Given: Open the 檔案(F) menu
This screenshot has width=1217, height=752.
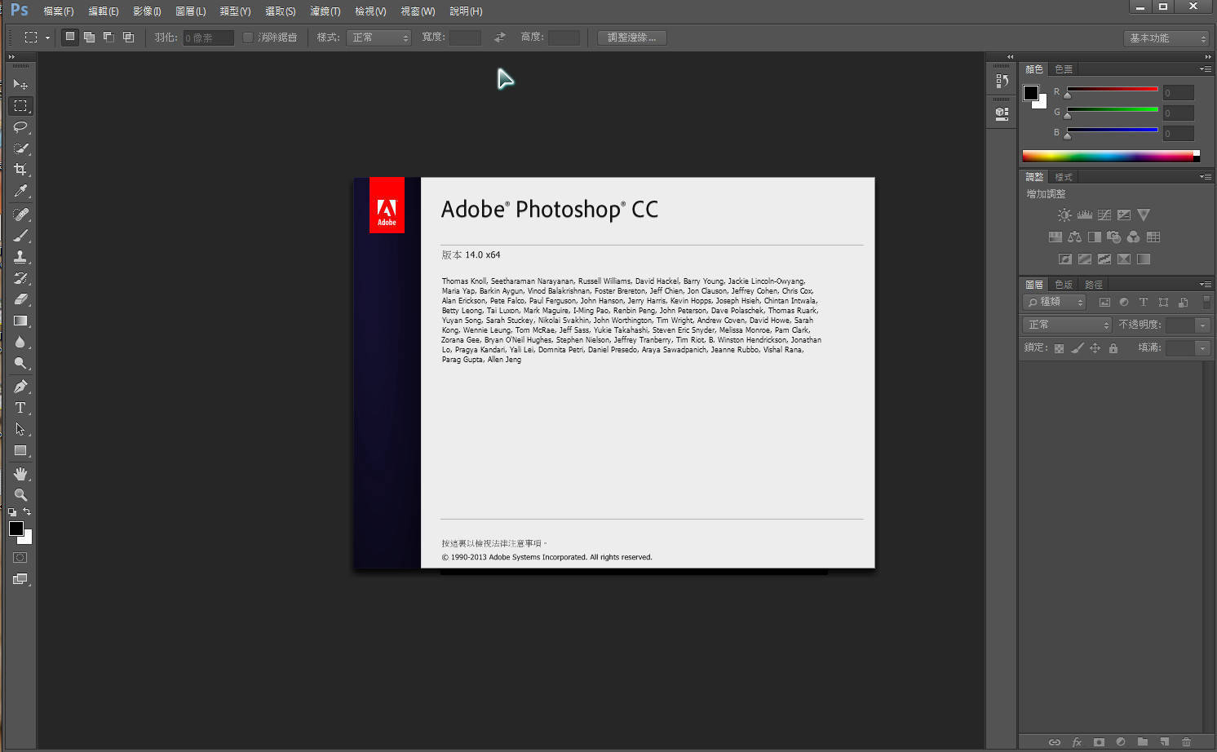Looking at the screenshot, I should click(59, 11).
